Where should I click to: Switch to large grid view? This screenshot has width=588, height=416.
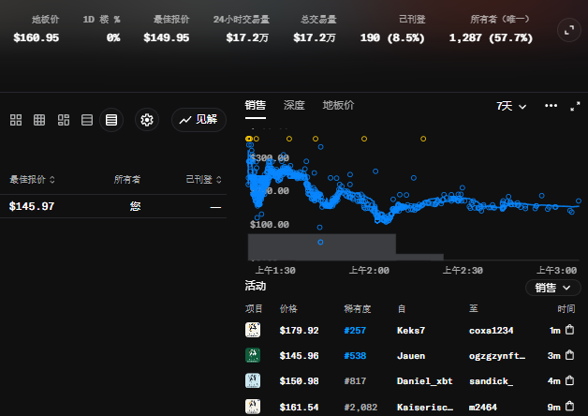coord(16,120)
